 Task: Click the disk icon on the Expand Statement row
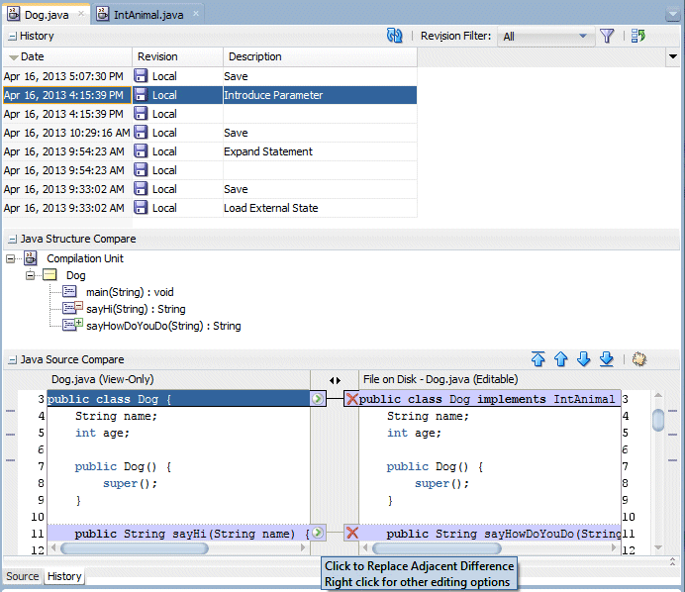pyautogui.click(x=141, y=150)
